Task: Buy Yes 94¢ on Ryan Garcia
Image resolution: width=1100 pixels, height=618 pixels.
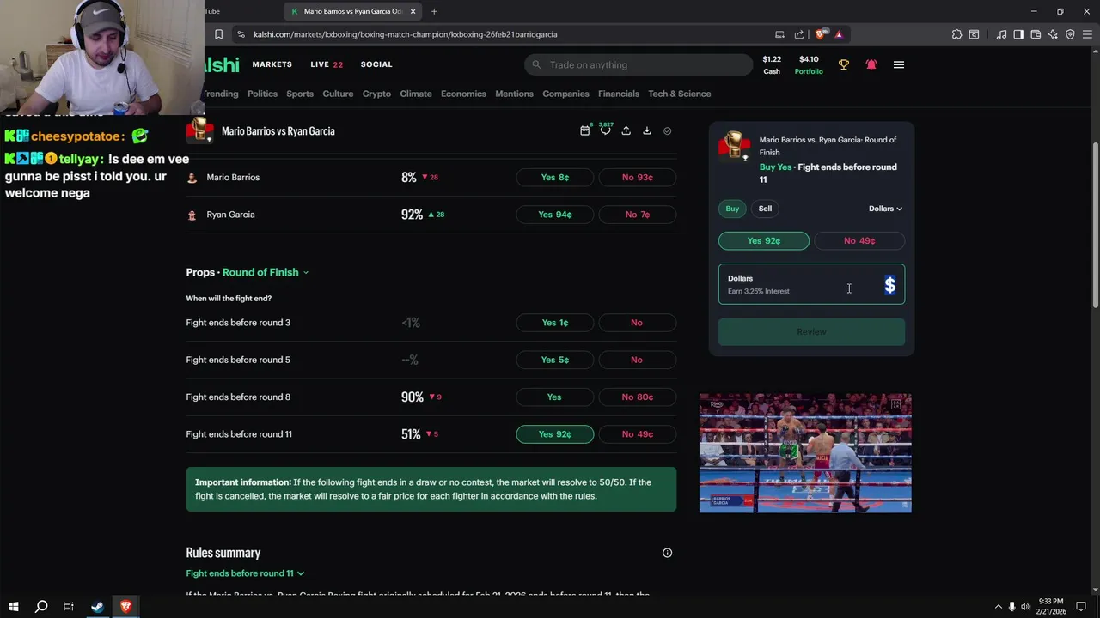Action: tap(555, 215)
